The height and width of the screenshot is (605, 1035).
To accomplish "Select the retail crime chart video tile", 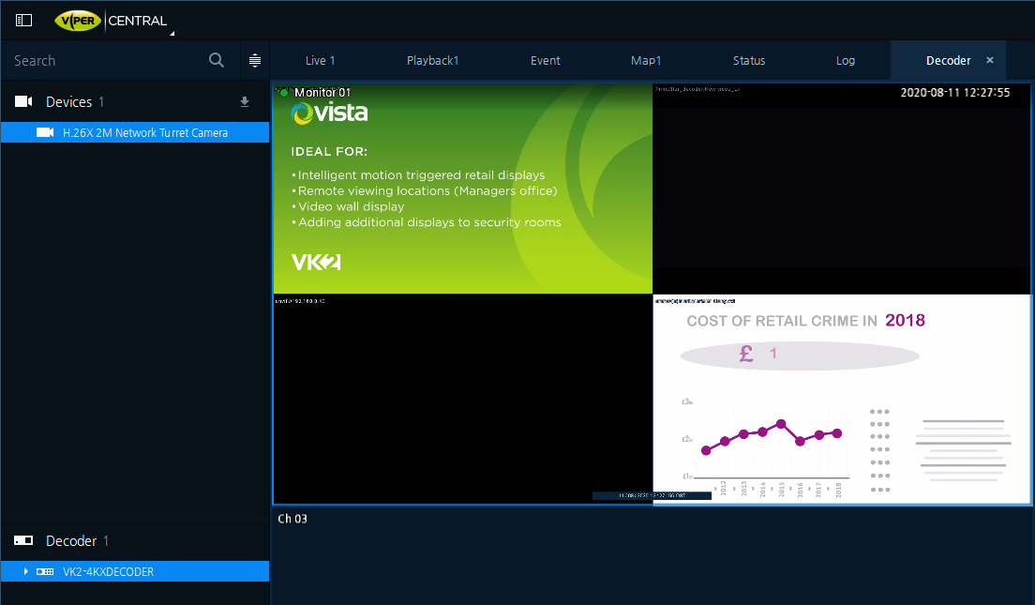I will pyautogui.click(x=842, y=399).
